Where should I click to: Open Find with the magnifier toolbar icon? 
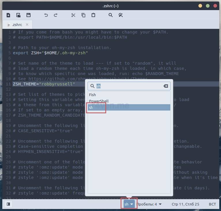(x=111, y=15)
